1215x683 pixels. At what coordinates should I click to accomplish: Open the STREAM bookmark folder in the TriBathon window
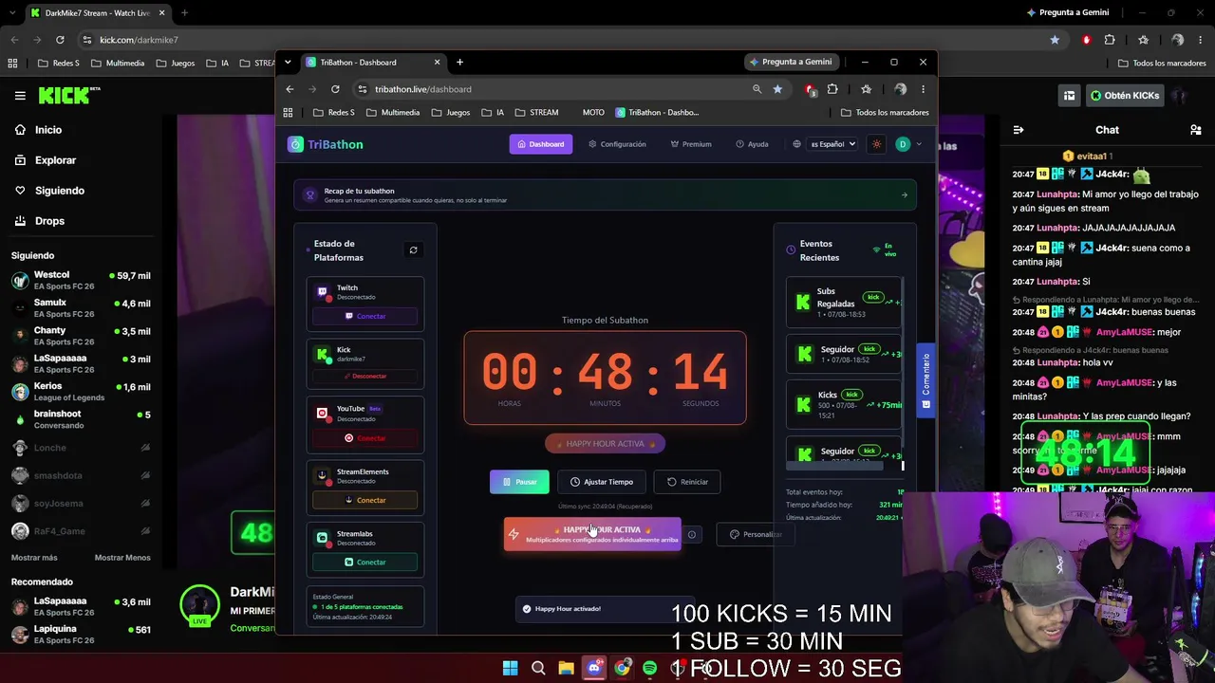(536, 113)
